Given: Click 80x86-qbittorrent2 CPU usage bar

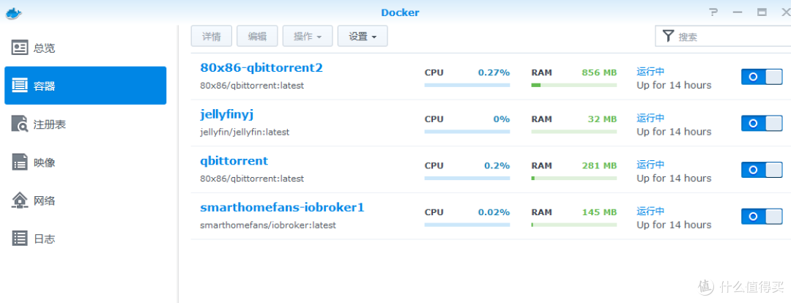Looking at the screenshot, I should click(467, 85).
